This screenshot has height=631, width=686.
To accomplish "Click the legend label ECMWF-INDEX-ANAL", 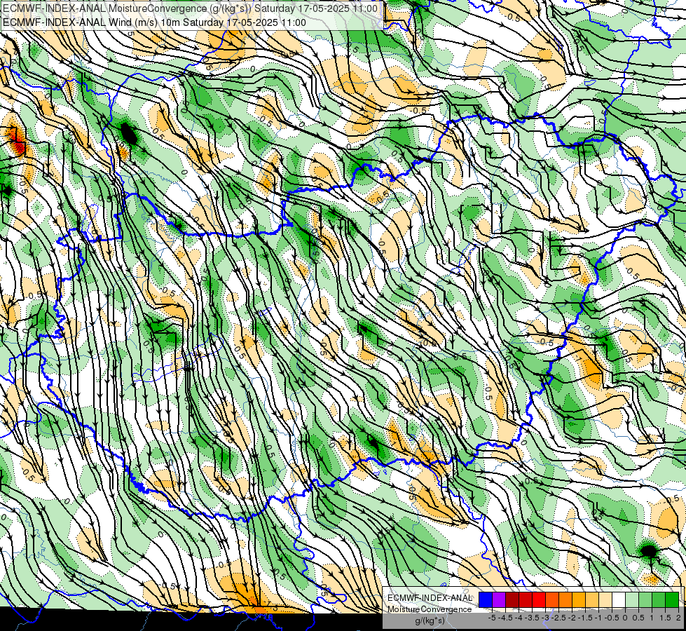I will [x=430, y=598].
